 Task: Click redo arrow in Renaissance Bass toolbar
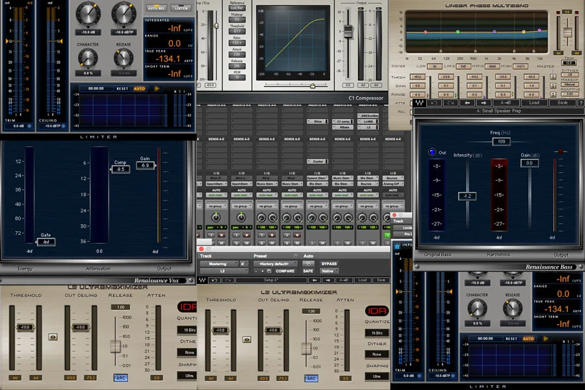[450, 103]
